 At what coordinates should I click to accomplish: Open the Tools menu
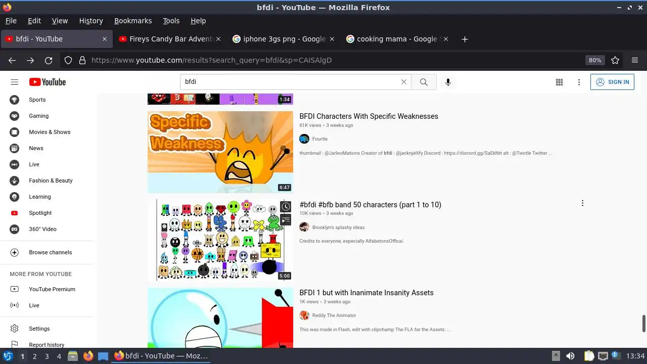tap(171, 21)
